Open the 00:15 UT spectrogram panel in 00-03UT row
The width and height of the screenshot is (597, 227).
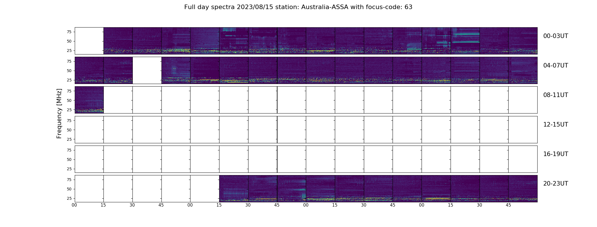click(118, 41)
